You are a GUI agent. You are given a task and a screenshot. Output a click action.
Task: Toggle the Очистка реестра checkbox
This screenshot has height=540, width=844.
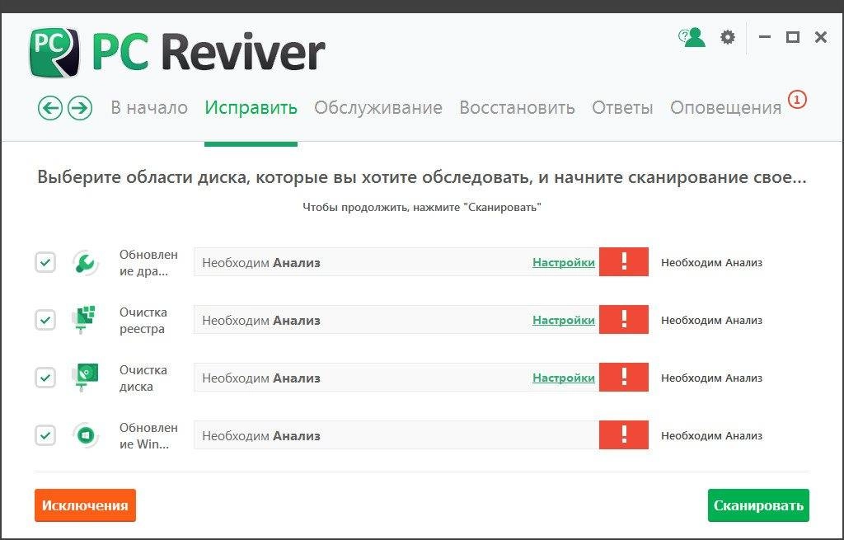coord(45,321)
